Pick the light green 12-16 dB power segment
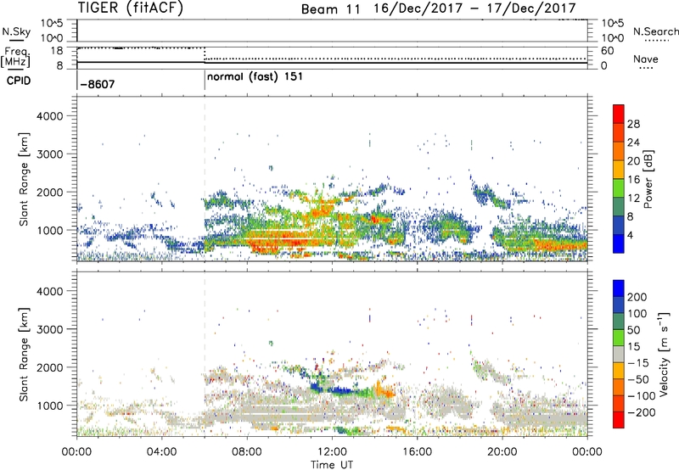The width and height of the screenshot is (679, 470). point(619,187)
